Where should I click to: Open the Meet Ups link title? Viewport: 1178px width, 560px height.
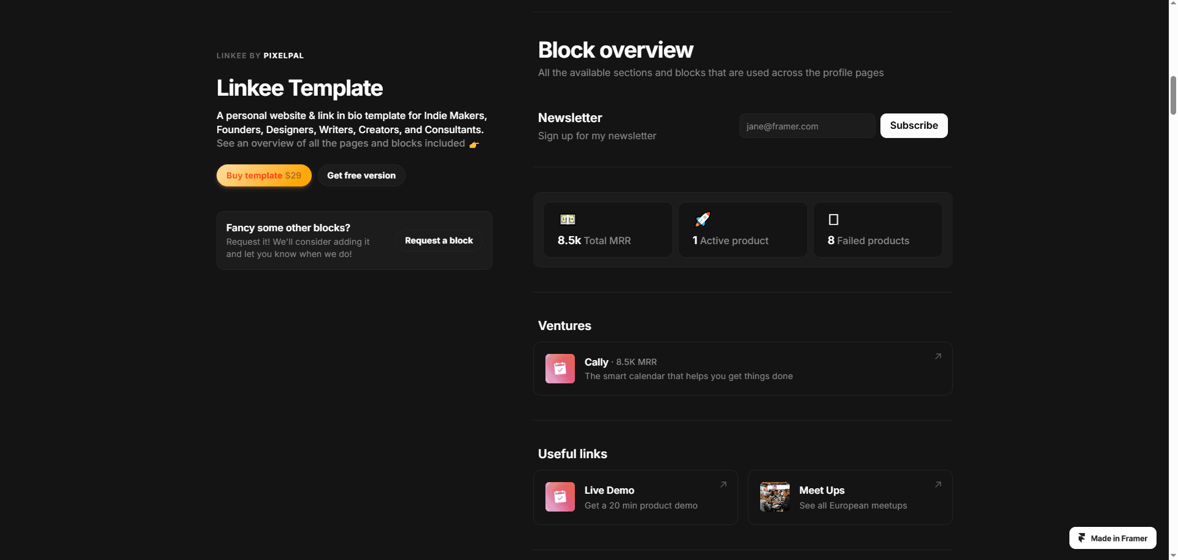click(822, 490)
